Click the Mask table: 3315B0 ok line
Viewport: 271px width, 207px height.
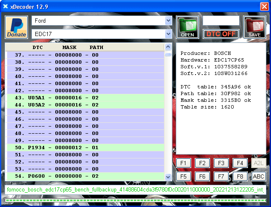pos(216,100)
